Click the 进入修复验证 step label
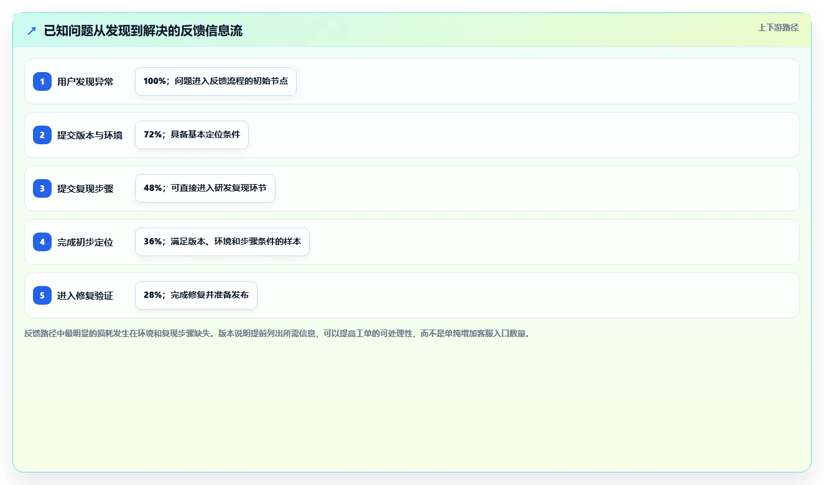Image resolution: width=824 pixels, height=485 pixels. point(85,295)
